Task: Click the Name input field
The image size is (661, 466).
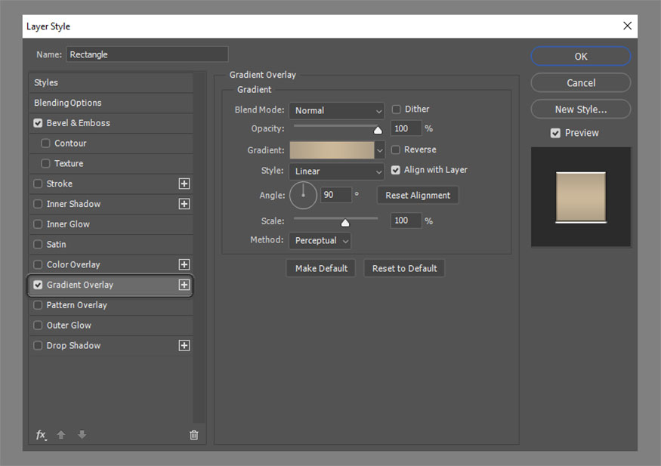Action: point(147,54)
